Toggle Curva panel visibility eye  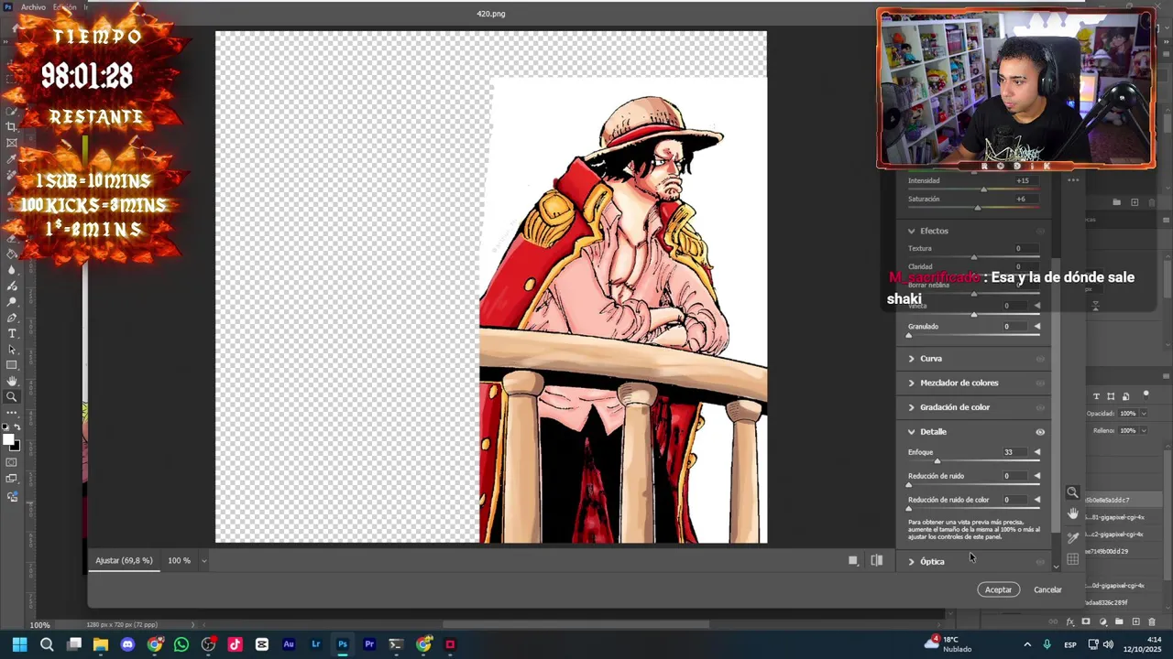pos(1040,359)
